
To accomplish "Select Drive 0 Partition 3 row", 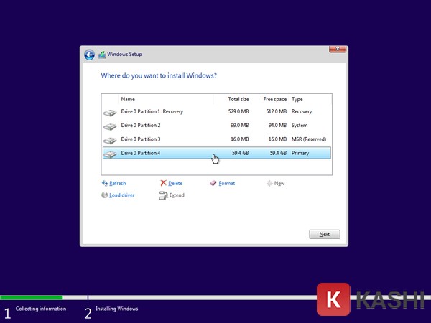I will click(215, 139).
